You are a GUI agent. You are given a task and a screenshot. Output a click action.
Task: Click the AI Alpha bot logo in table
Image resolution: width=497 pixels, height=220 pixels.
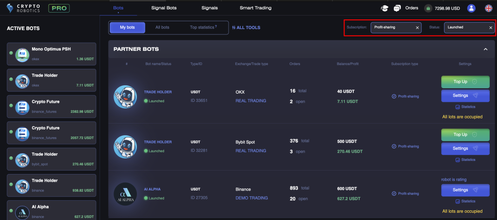(x=125, y=194)
